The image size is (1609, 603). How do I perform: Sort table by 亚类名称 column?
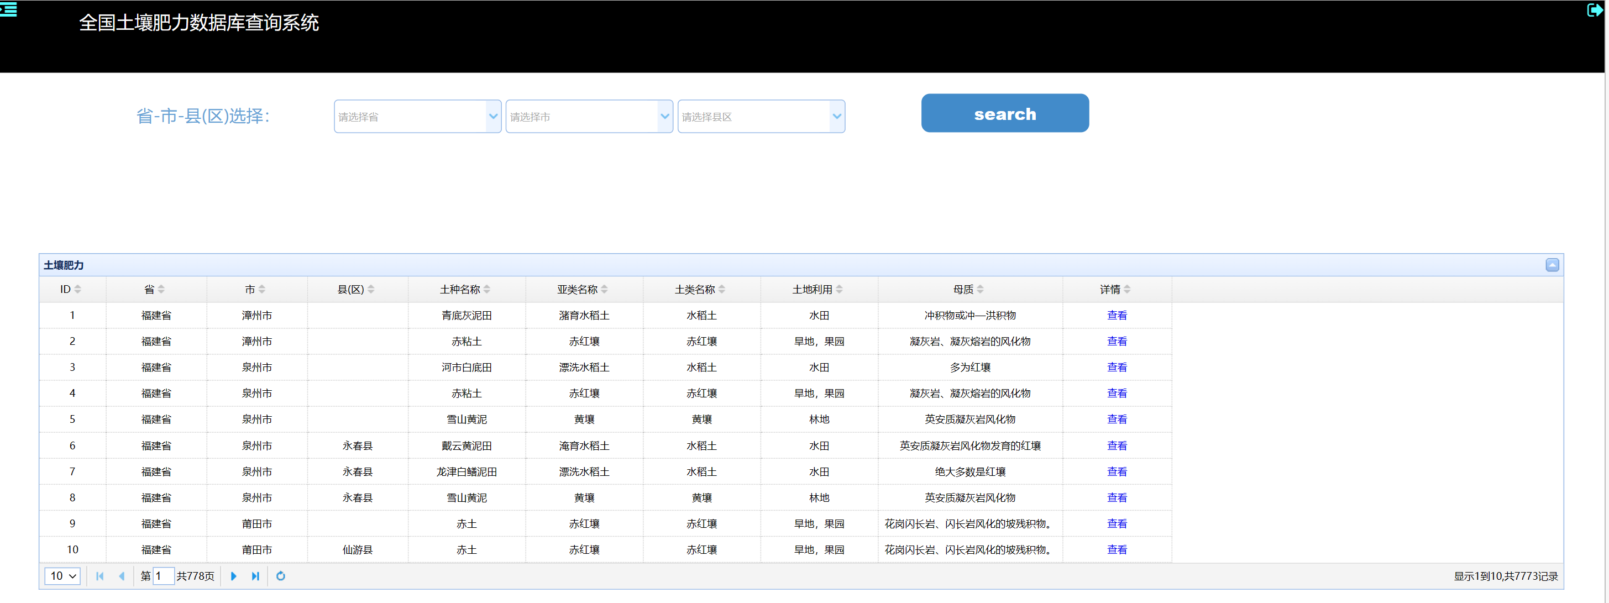click(x=583, y=289)
